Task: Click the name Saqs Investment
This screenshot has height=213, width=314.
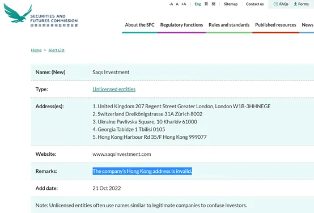Action: click(111, 72)
